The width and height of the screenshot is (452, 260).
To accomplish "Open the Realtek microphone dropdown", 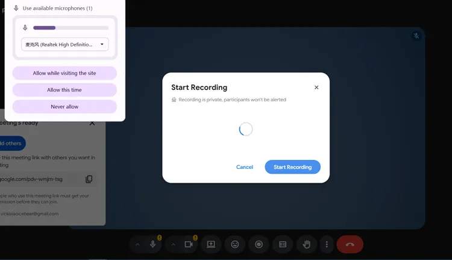I will (x=65, y=45).
